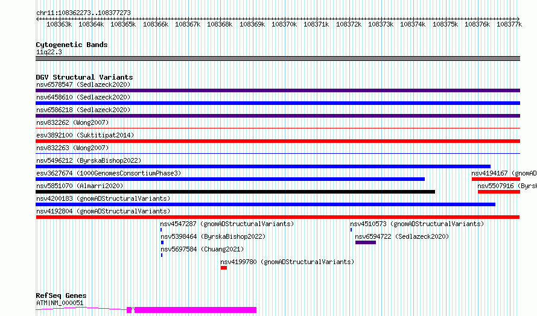Image resolution: width=537 pixels, height=316 pixels.
Task: Click the small purple nsv6594722 bar
Action: click(366, 242)
